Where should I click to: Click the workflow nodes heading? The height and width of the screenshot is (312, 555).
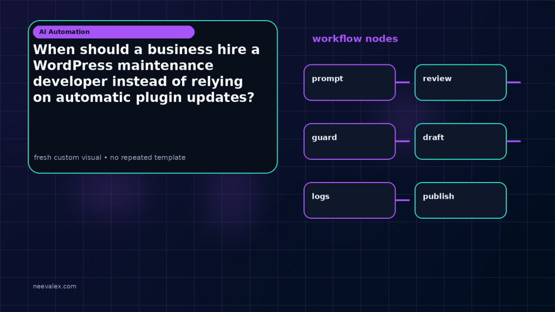pyautogui.click(x=355, y=38)
